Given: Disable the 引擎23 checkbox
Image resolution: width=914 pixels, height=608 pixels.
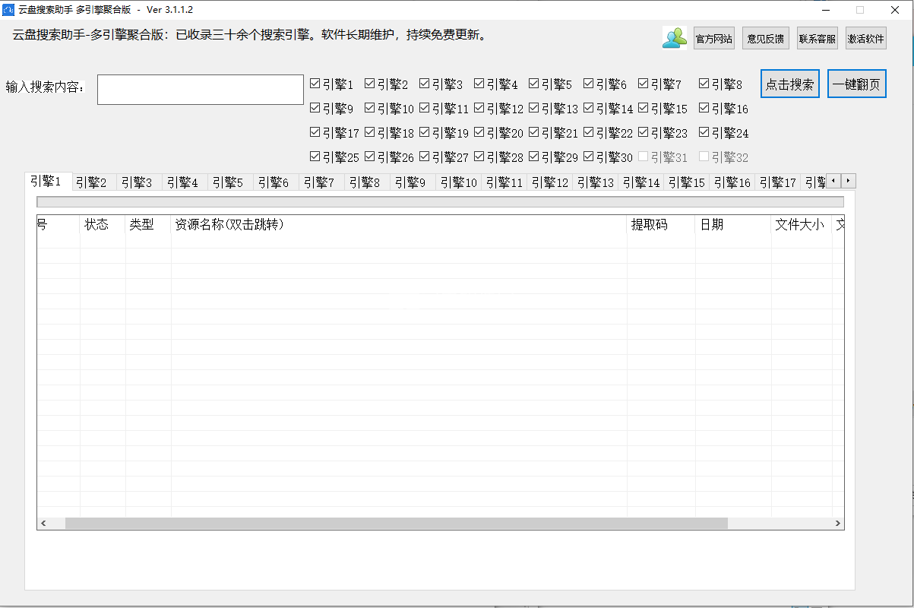Looking at the screenshot, I should click(644, 132).
